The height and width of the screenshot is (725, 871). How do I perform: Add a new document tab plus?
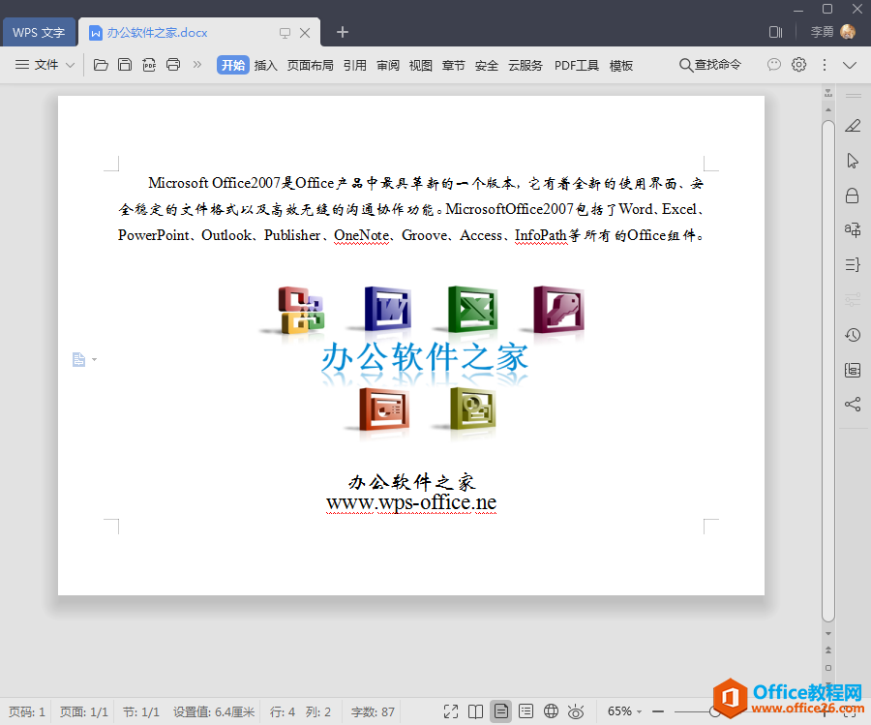tap(343, 32)
